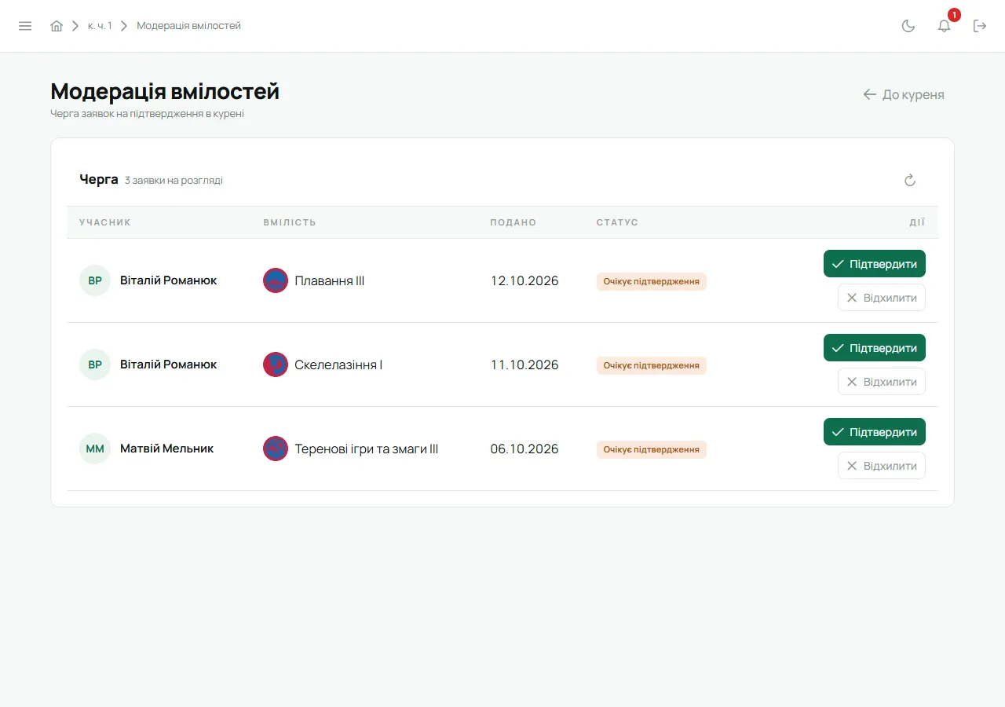This screenshot has width=1005, height=707.
Task: Confirm the Скелелазіння I request
Action: pyautogui.click(x=875, y=348)
